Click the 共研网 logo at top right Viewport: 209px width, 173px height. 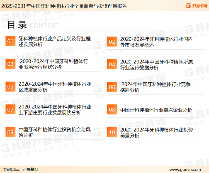tap(196, 6)
